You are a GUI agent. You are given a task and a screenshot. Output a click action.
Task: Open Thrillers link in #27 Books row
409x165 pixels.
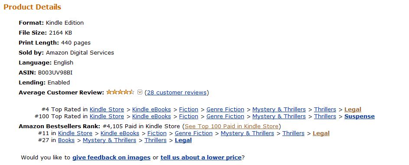155,140
